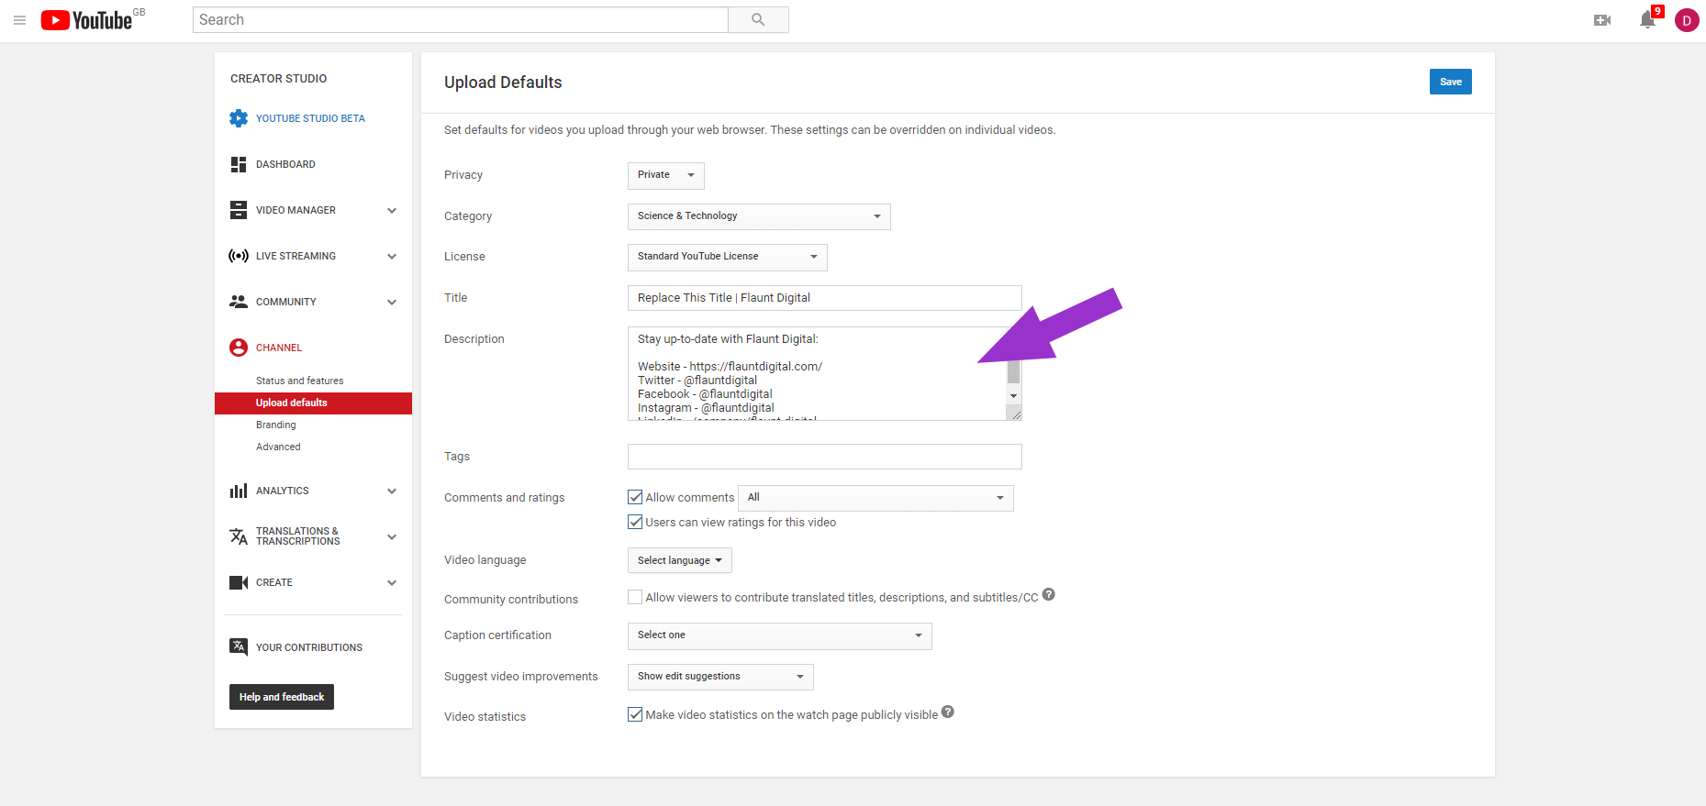Expand the Community section chevron
Image resolution: width=1706 pixels, height=806 pixels.
pos(392,302)
